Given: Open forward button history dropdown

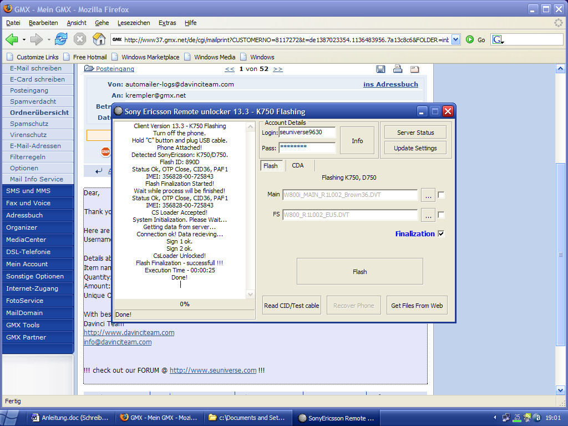Looking at the screenshot, I should (x=49, y=39).
